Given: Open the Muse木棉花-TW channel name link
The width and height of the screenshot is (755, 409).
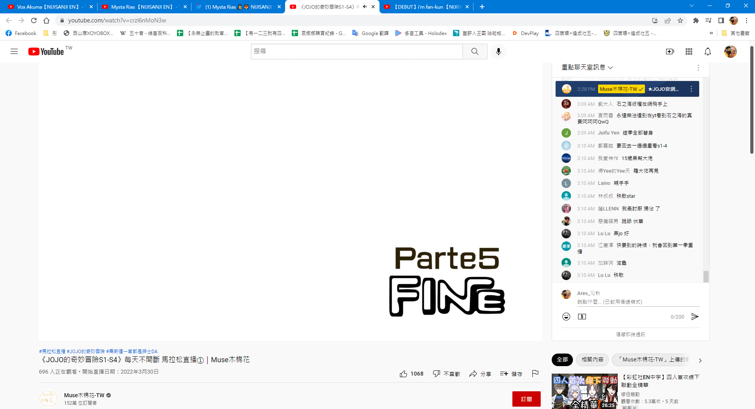Looking at the screenshot, I should pos(84,395).
